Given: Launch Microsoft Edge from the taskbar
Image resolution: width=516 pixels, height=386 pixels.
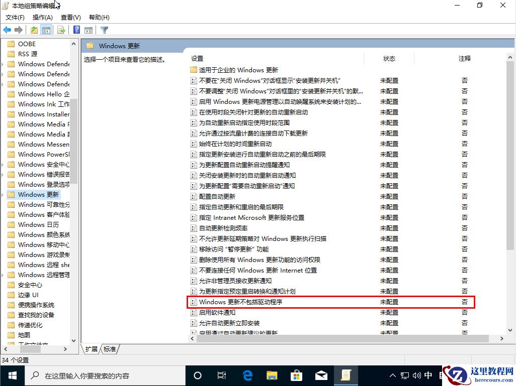Looking at the screenshot, I should click(x=246, y=375).
